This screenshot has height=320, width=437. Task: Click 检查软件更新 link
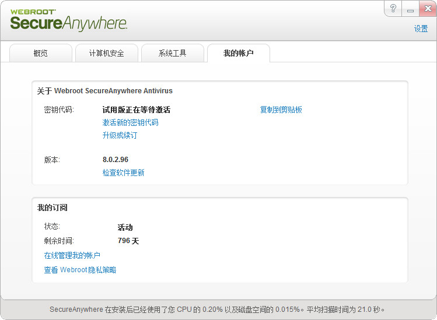(x=124, y=173)
